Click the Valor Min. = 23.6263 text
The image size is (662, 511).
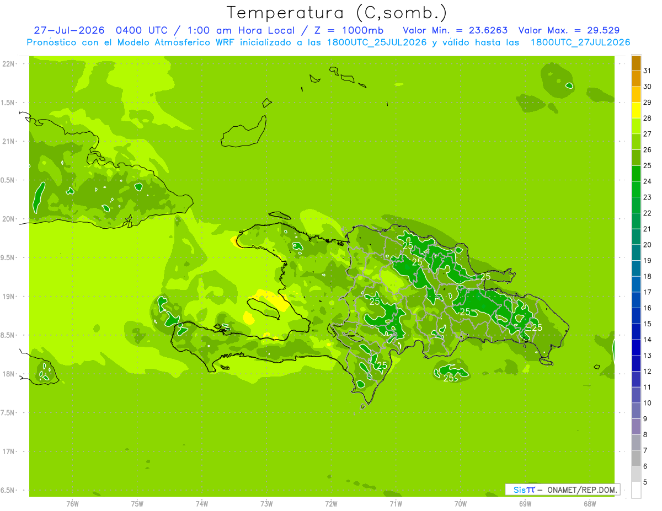tap(456, 30)
